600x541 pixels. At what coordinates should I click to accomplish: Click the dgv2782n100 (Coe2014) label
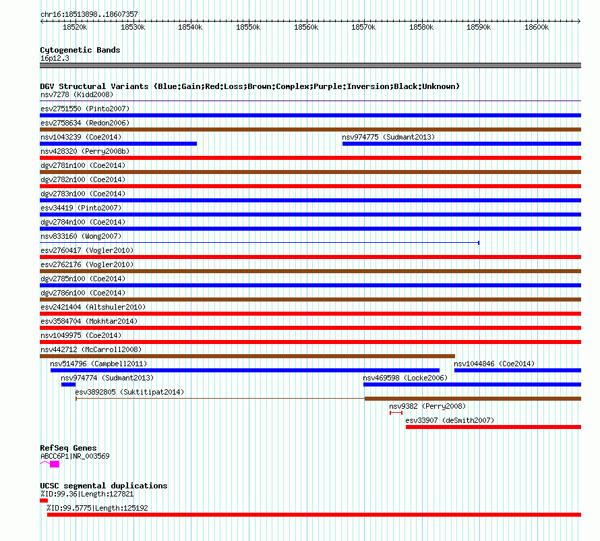83,179
